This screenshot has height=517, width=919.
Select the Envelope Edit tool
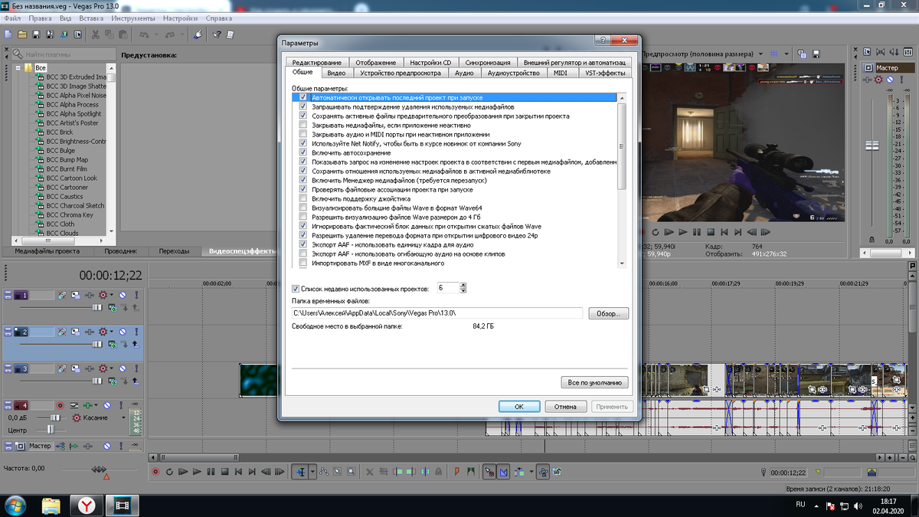324,472
